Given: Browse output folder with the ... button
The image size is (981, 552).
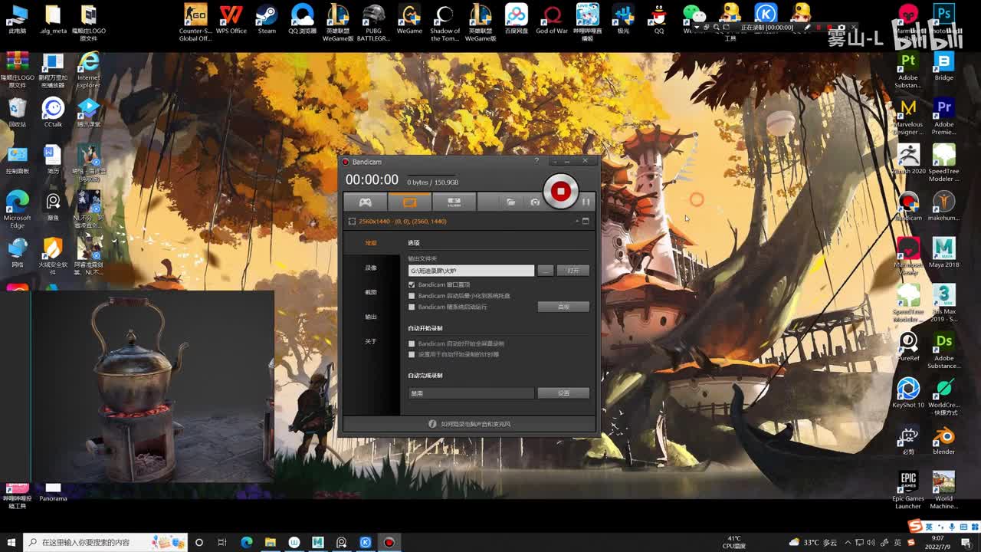Looking at the screenshot, I should click(545, 271).
